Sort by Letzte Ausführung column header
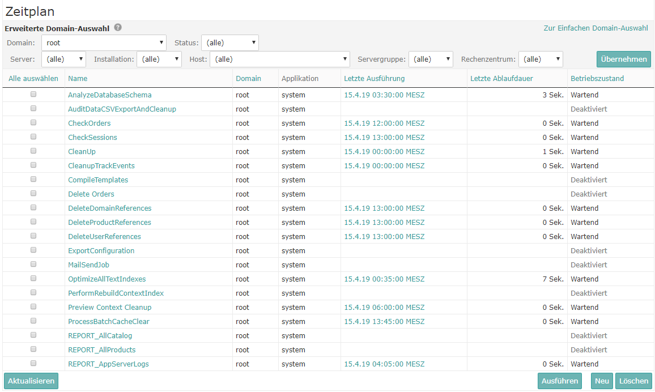 coord(374,79)
